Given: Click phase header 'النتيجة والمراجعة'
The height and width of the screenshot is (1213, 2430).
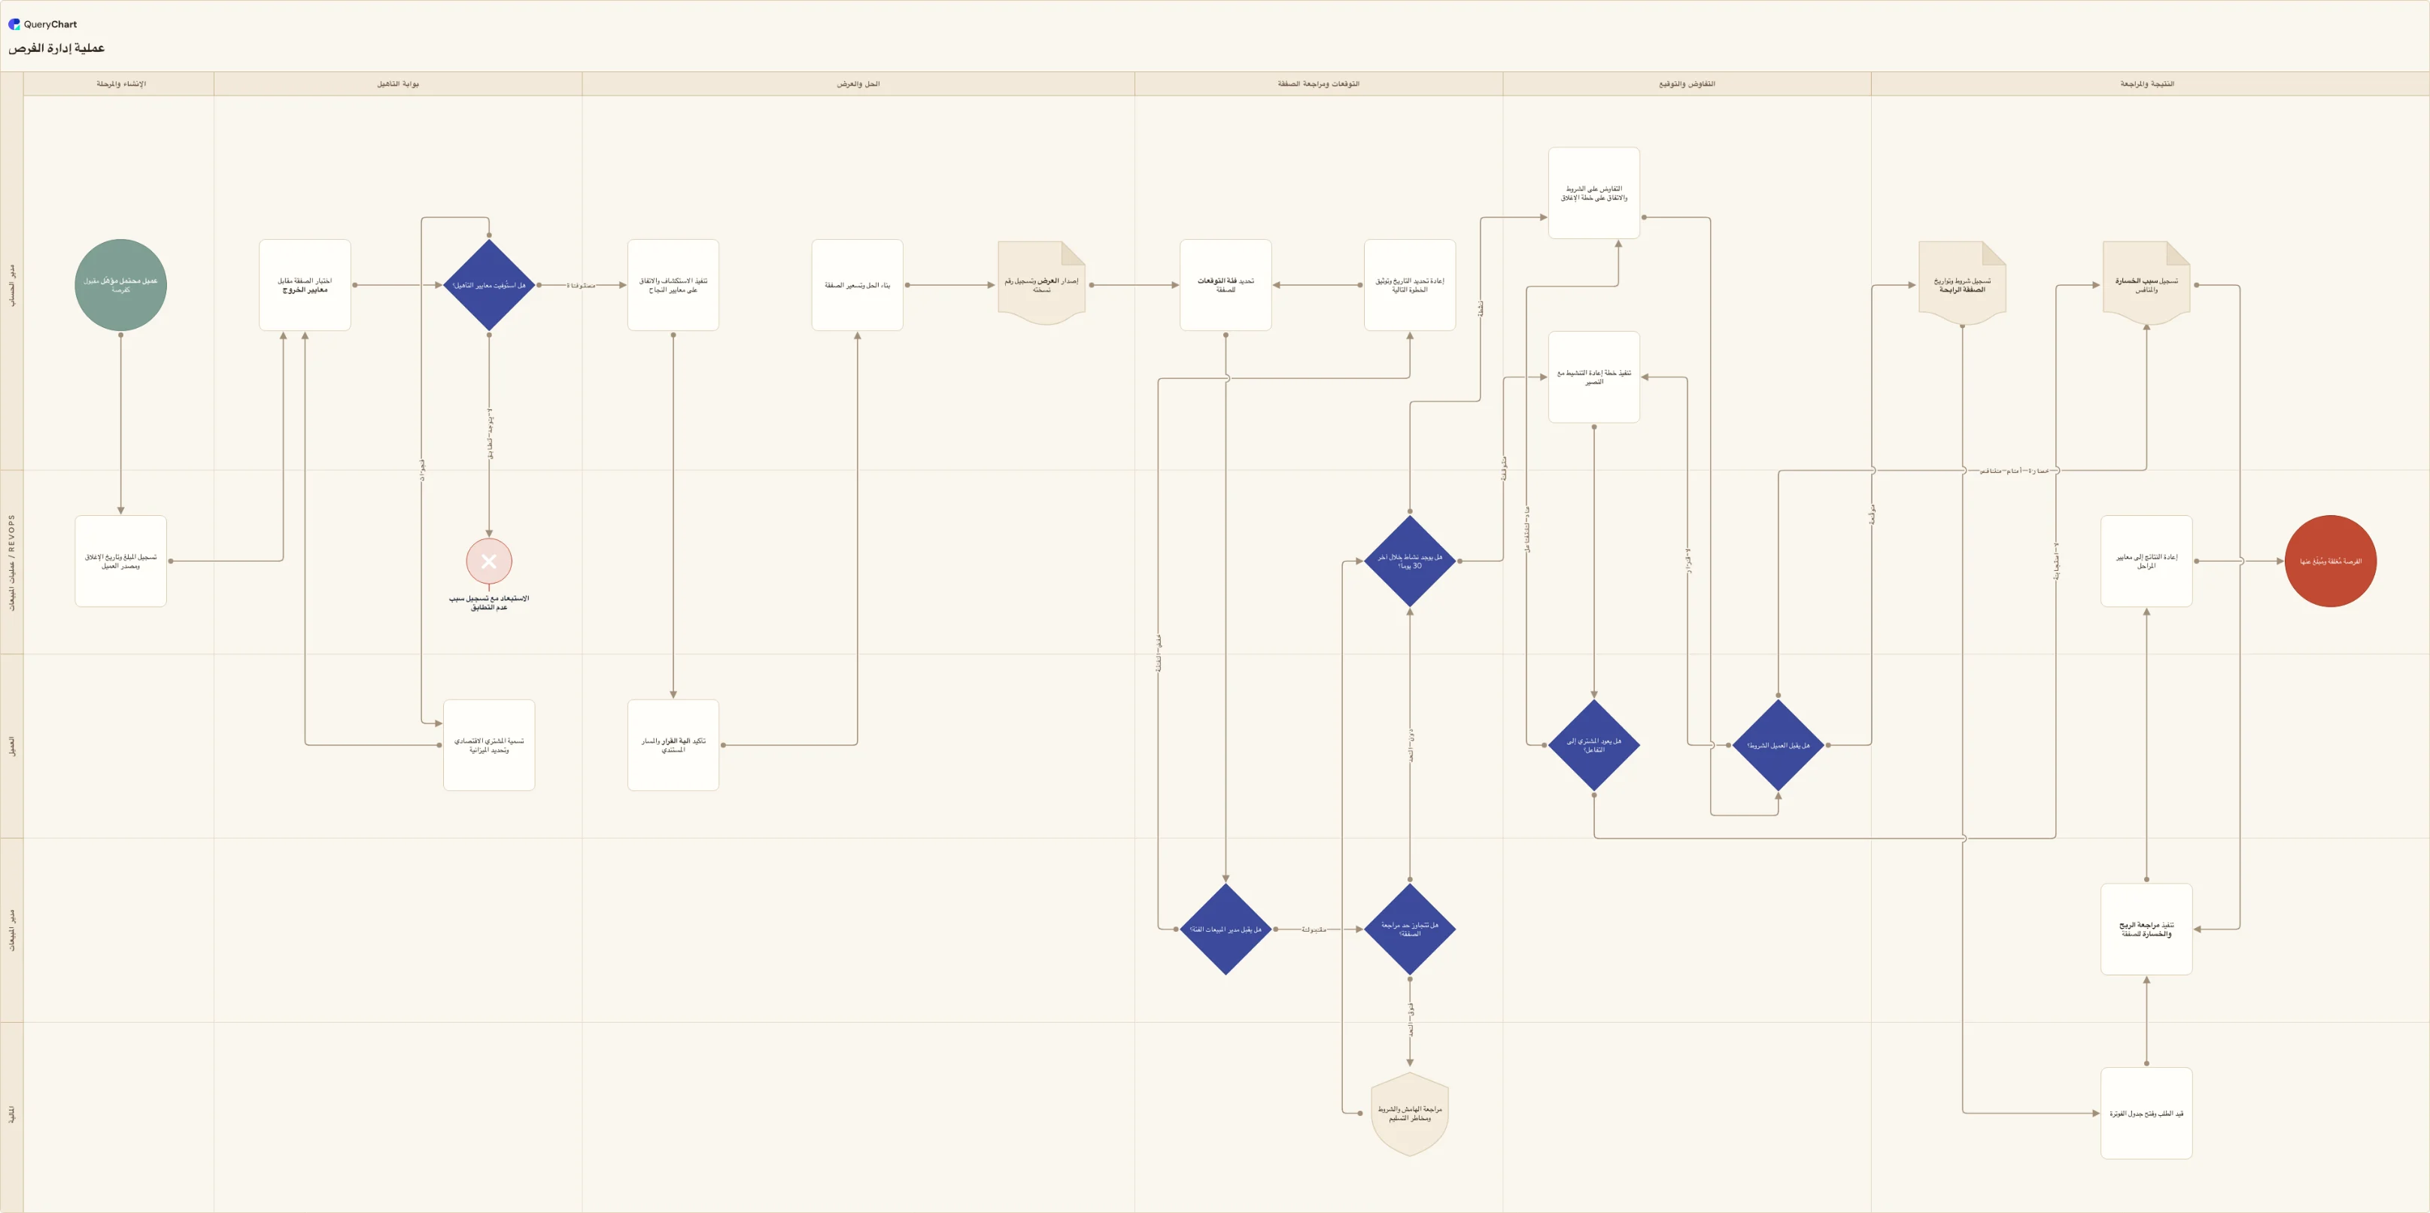Looking at the screenshot, I should point(2147,84).
